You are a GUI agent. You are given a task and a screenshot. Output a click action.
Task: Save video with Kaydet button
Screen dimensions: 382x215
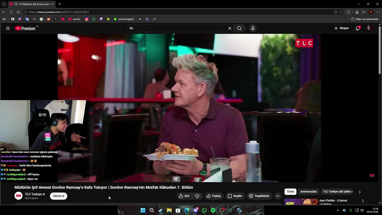coord(235,196)
